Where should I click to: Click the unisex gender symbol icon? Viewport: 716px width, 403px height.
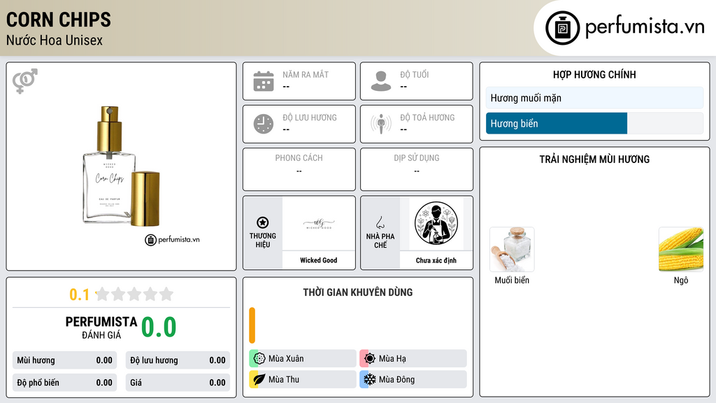25,81
